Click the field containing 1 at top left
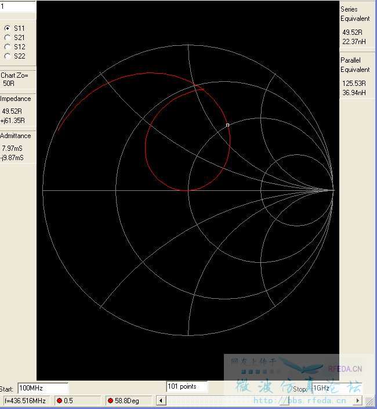This screenshot has height=409, width=377. point(17,6)
